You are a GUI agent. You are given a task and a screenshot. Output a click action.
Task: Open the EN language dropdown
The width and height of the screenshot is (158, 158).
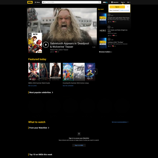129,2
